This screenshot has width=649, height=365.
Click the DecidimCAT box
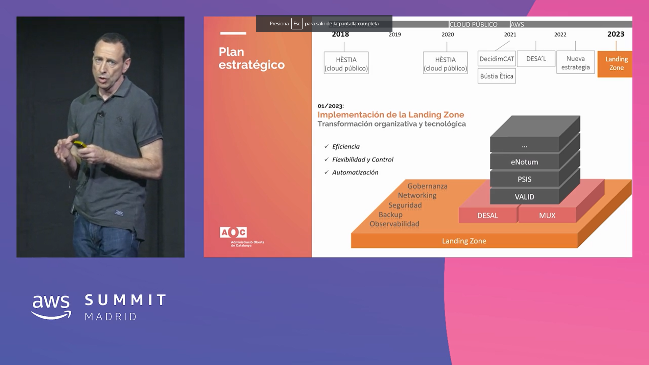(496, 59)
